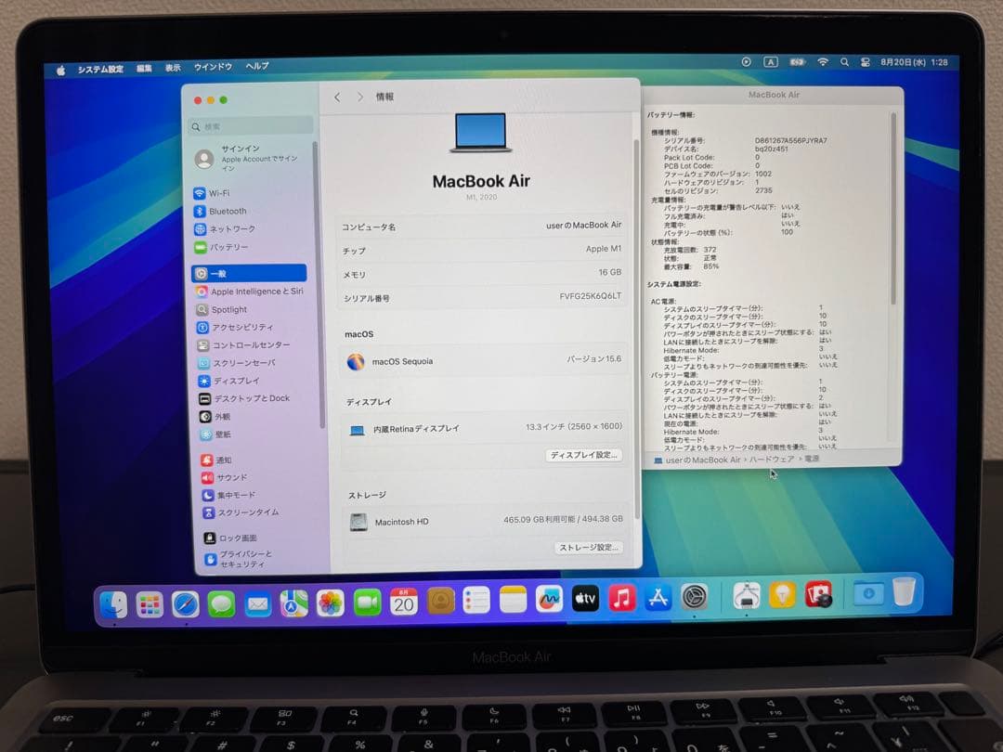The width and height of the screenshot is (1003, 752).
Task: Click the Wi-Fi icon in the menu bar
Action: tap(823, 61)
